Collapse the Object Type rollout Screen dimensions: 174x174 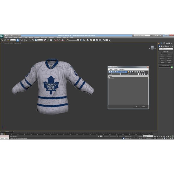click(166, 52)
